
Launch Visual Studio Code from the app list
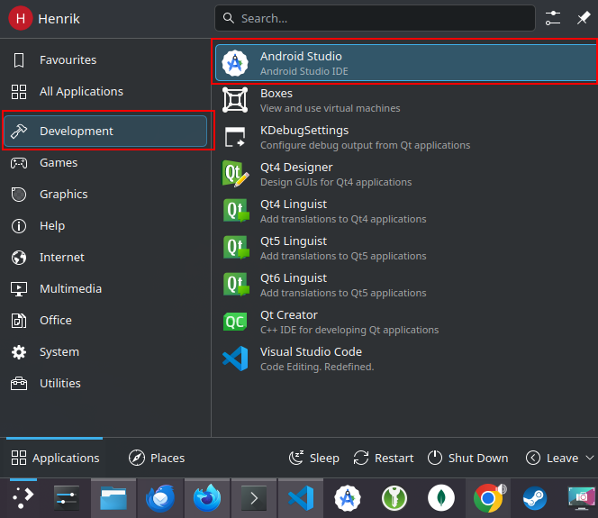(406, 359)
